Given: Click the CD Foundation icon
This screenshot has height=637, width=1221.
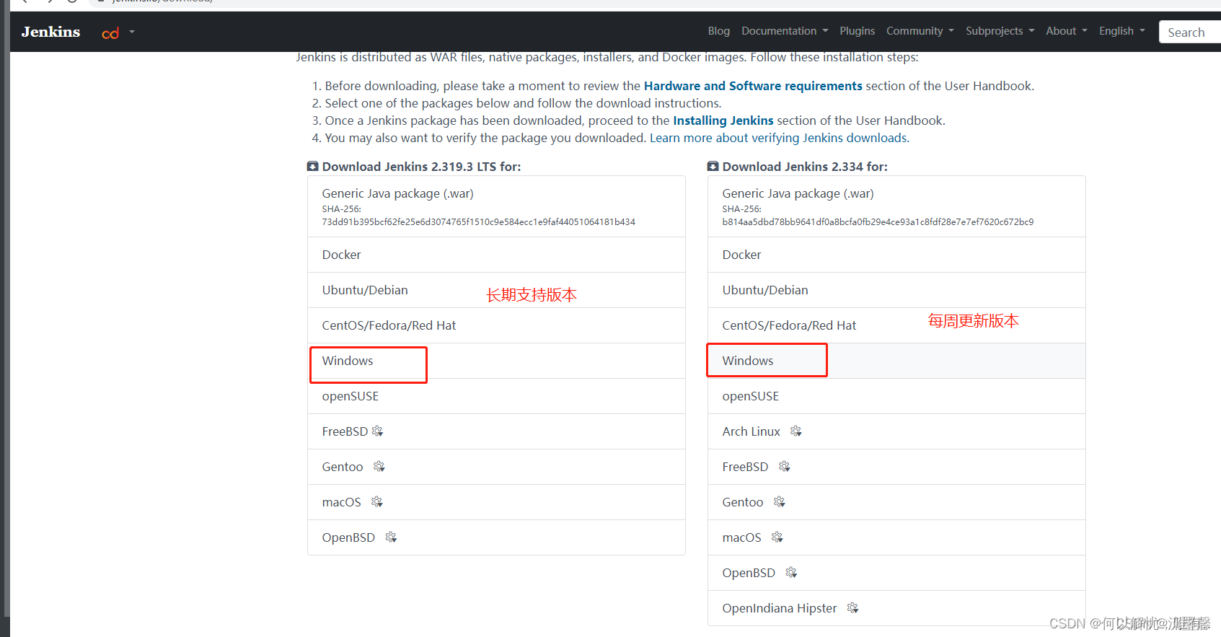Looking at the screenshot, I should [x=110, y=33].
